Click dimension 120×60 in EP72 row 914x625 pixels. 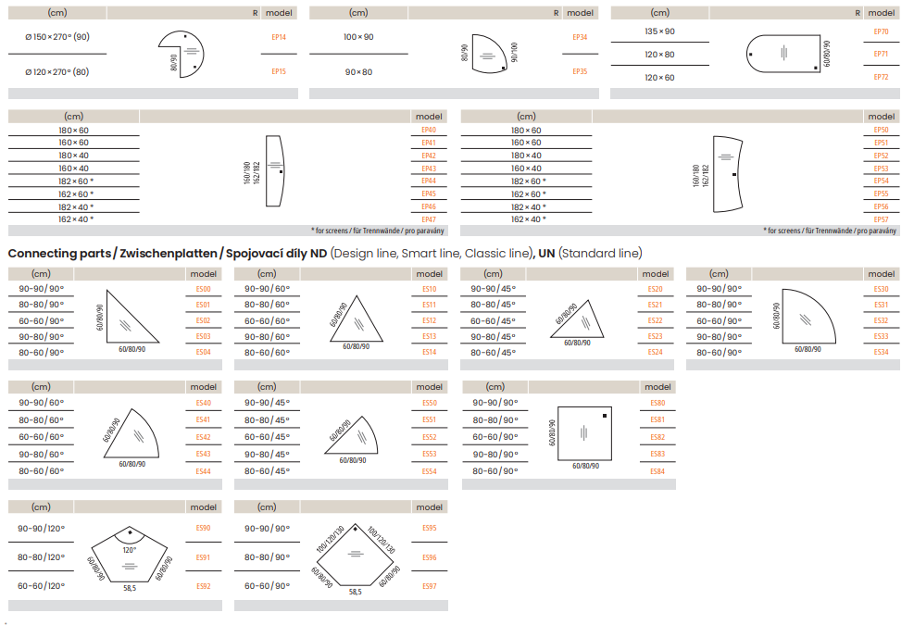[x=660, y=78]
